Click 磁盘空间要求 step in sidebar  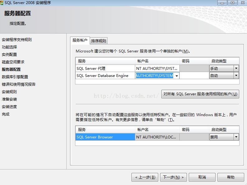coord(13,62)
